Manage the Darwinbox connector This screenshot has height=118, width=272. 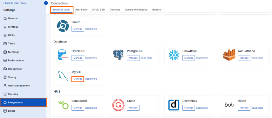tap(189, 108)
